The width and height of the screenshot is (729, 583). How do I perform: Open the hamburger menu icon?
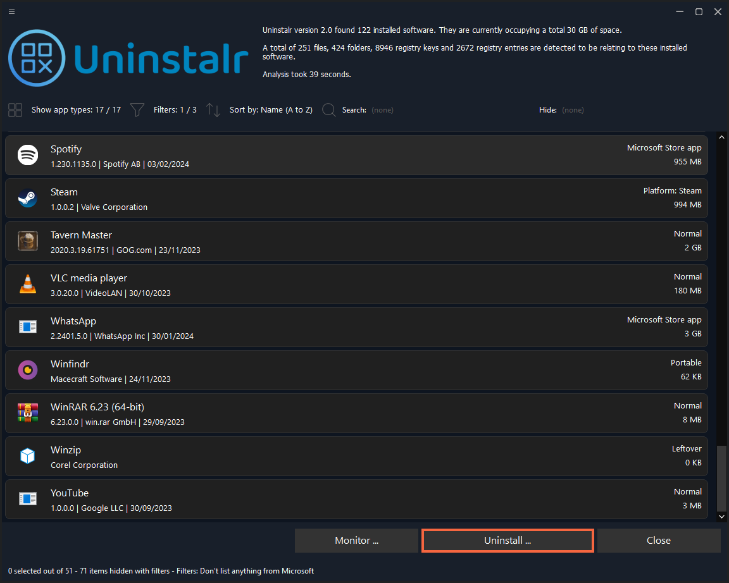point(11,11)
